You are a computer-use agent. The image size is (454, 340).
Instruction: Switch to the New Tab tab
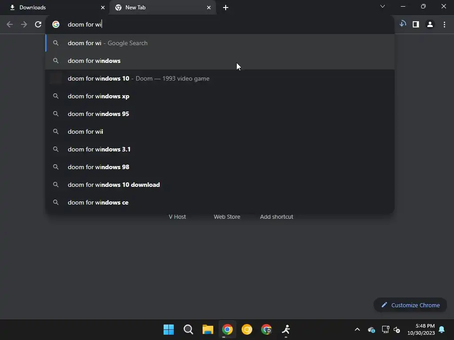tap(163, 8)
